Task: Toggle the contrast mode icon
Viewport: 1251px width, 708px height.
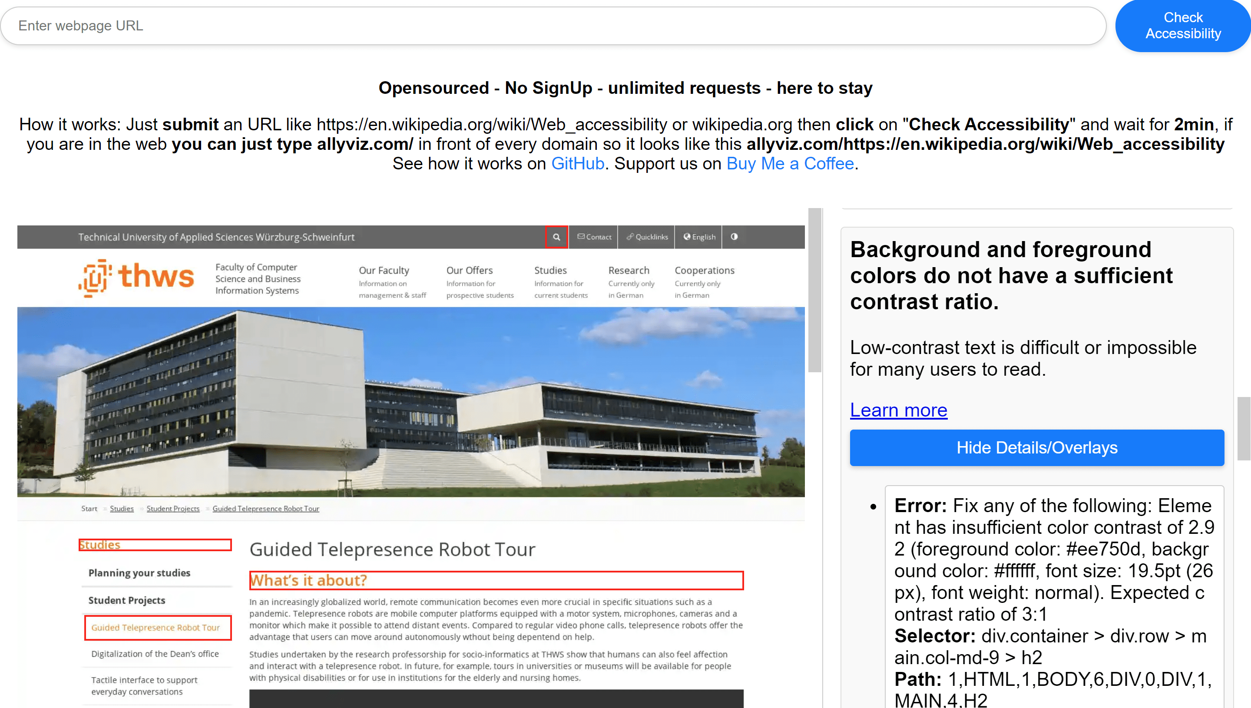Action: [734, 237]
